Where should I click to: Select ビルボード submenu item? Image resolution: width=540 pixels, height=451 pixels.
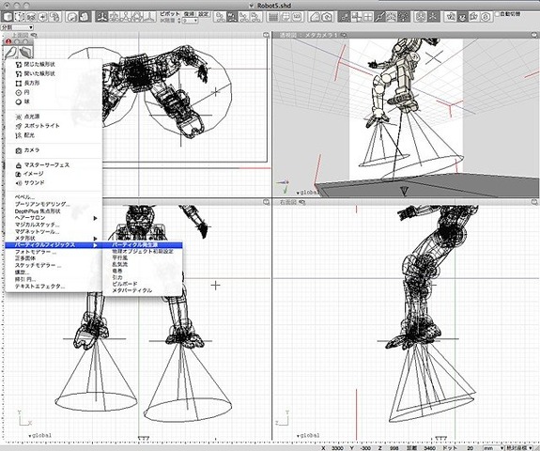[x=143, y=284]
